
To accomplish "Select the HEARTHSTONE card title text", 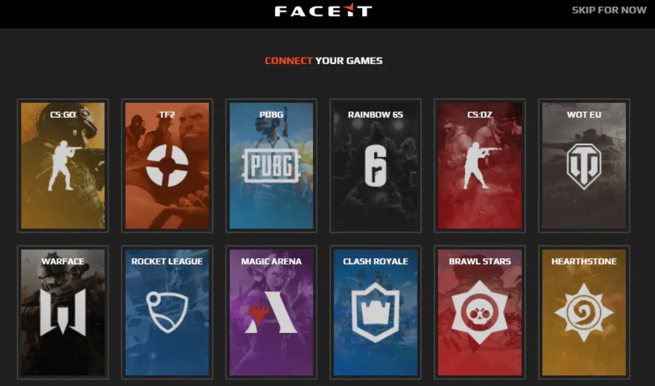I will pos(584,261).
